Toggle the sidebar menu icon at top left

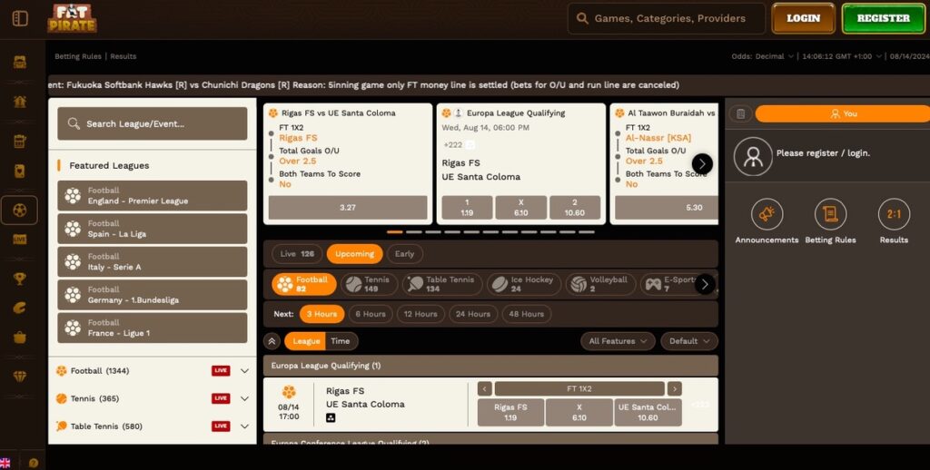coord(20,18)
